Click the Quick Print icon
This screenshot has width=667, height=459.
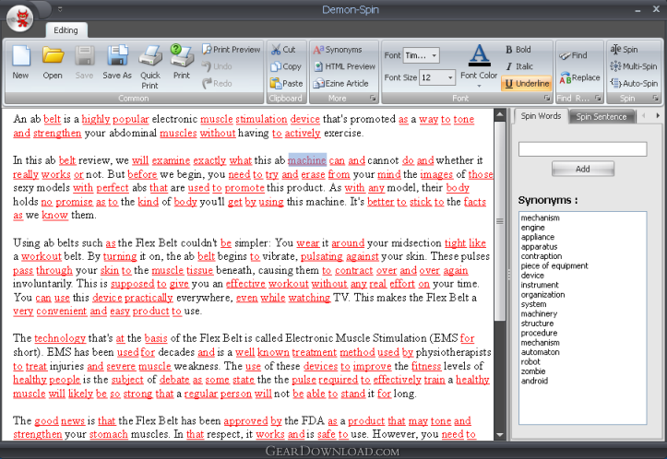150,57
